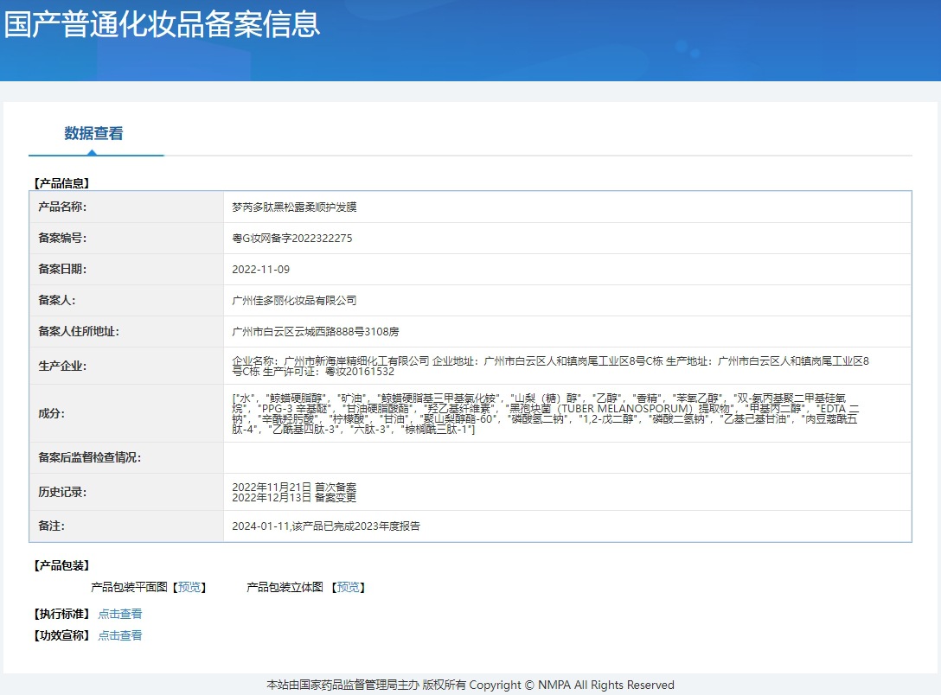Click the 生产企业 row label

(x=62, y=366)
